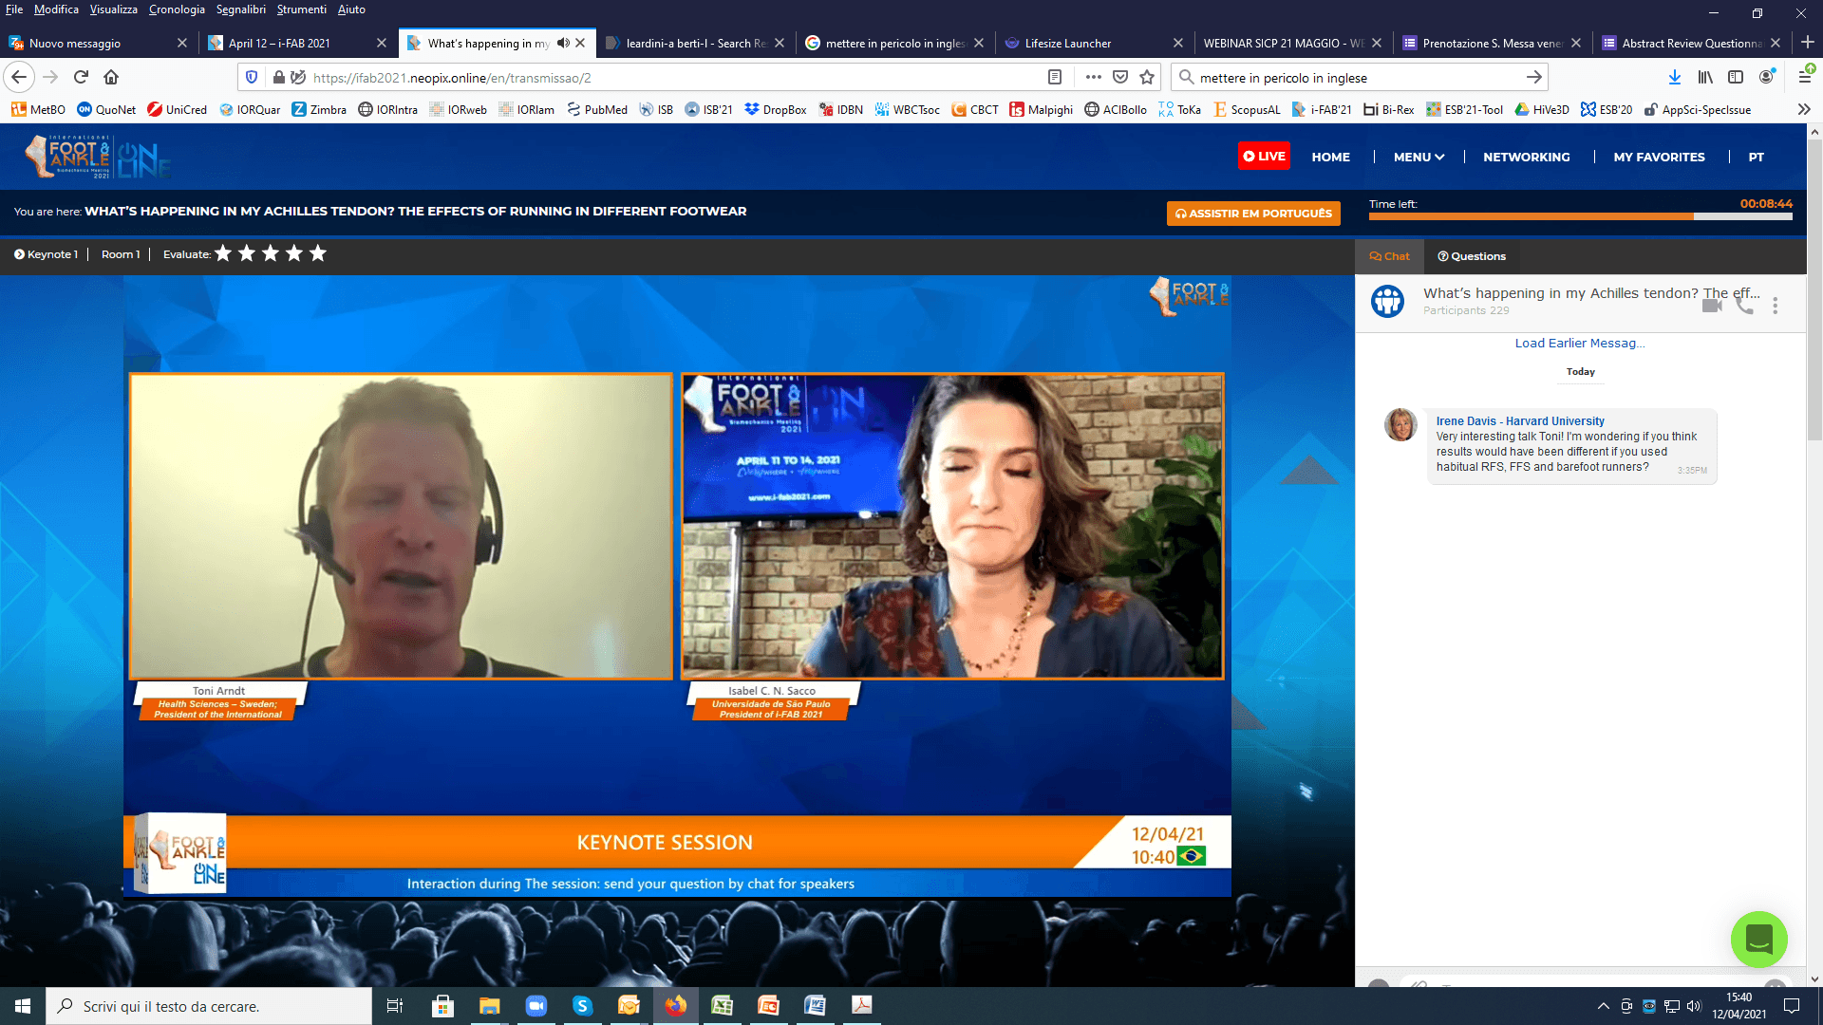Click the phone call icon in chat header
Image resolution: width=1823 pixels, height=1025 pixels.
pos(1744,305)
